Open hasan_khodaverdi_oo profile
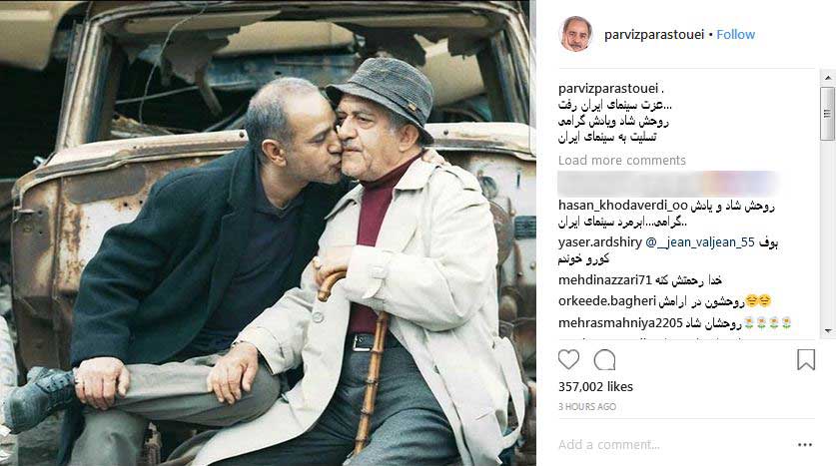The width and height of the screenshot is (836, 466). pyautogui.click(x=622, y=207)
